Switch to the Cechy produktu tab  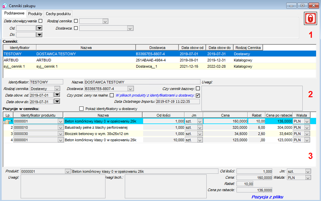58,14
